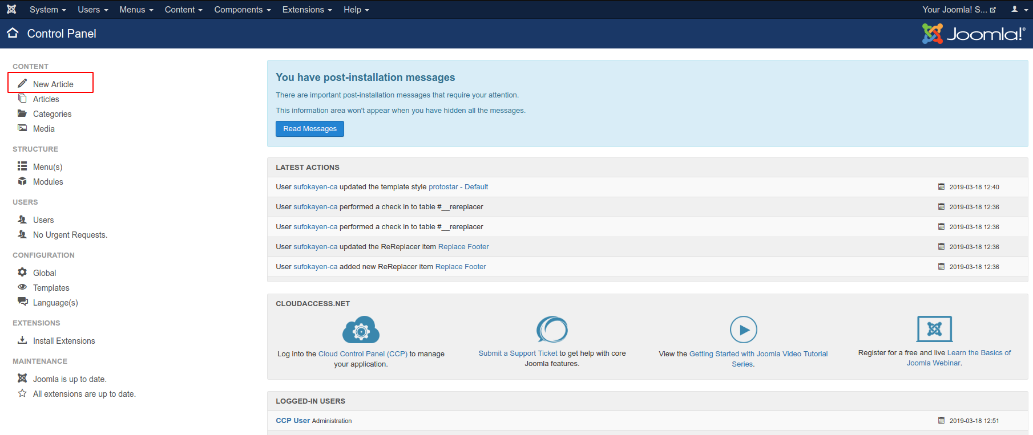The image size is (1033, 435).
Task: Expand the Content top menu
Action: 184,10
